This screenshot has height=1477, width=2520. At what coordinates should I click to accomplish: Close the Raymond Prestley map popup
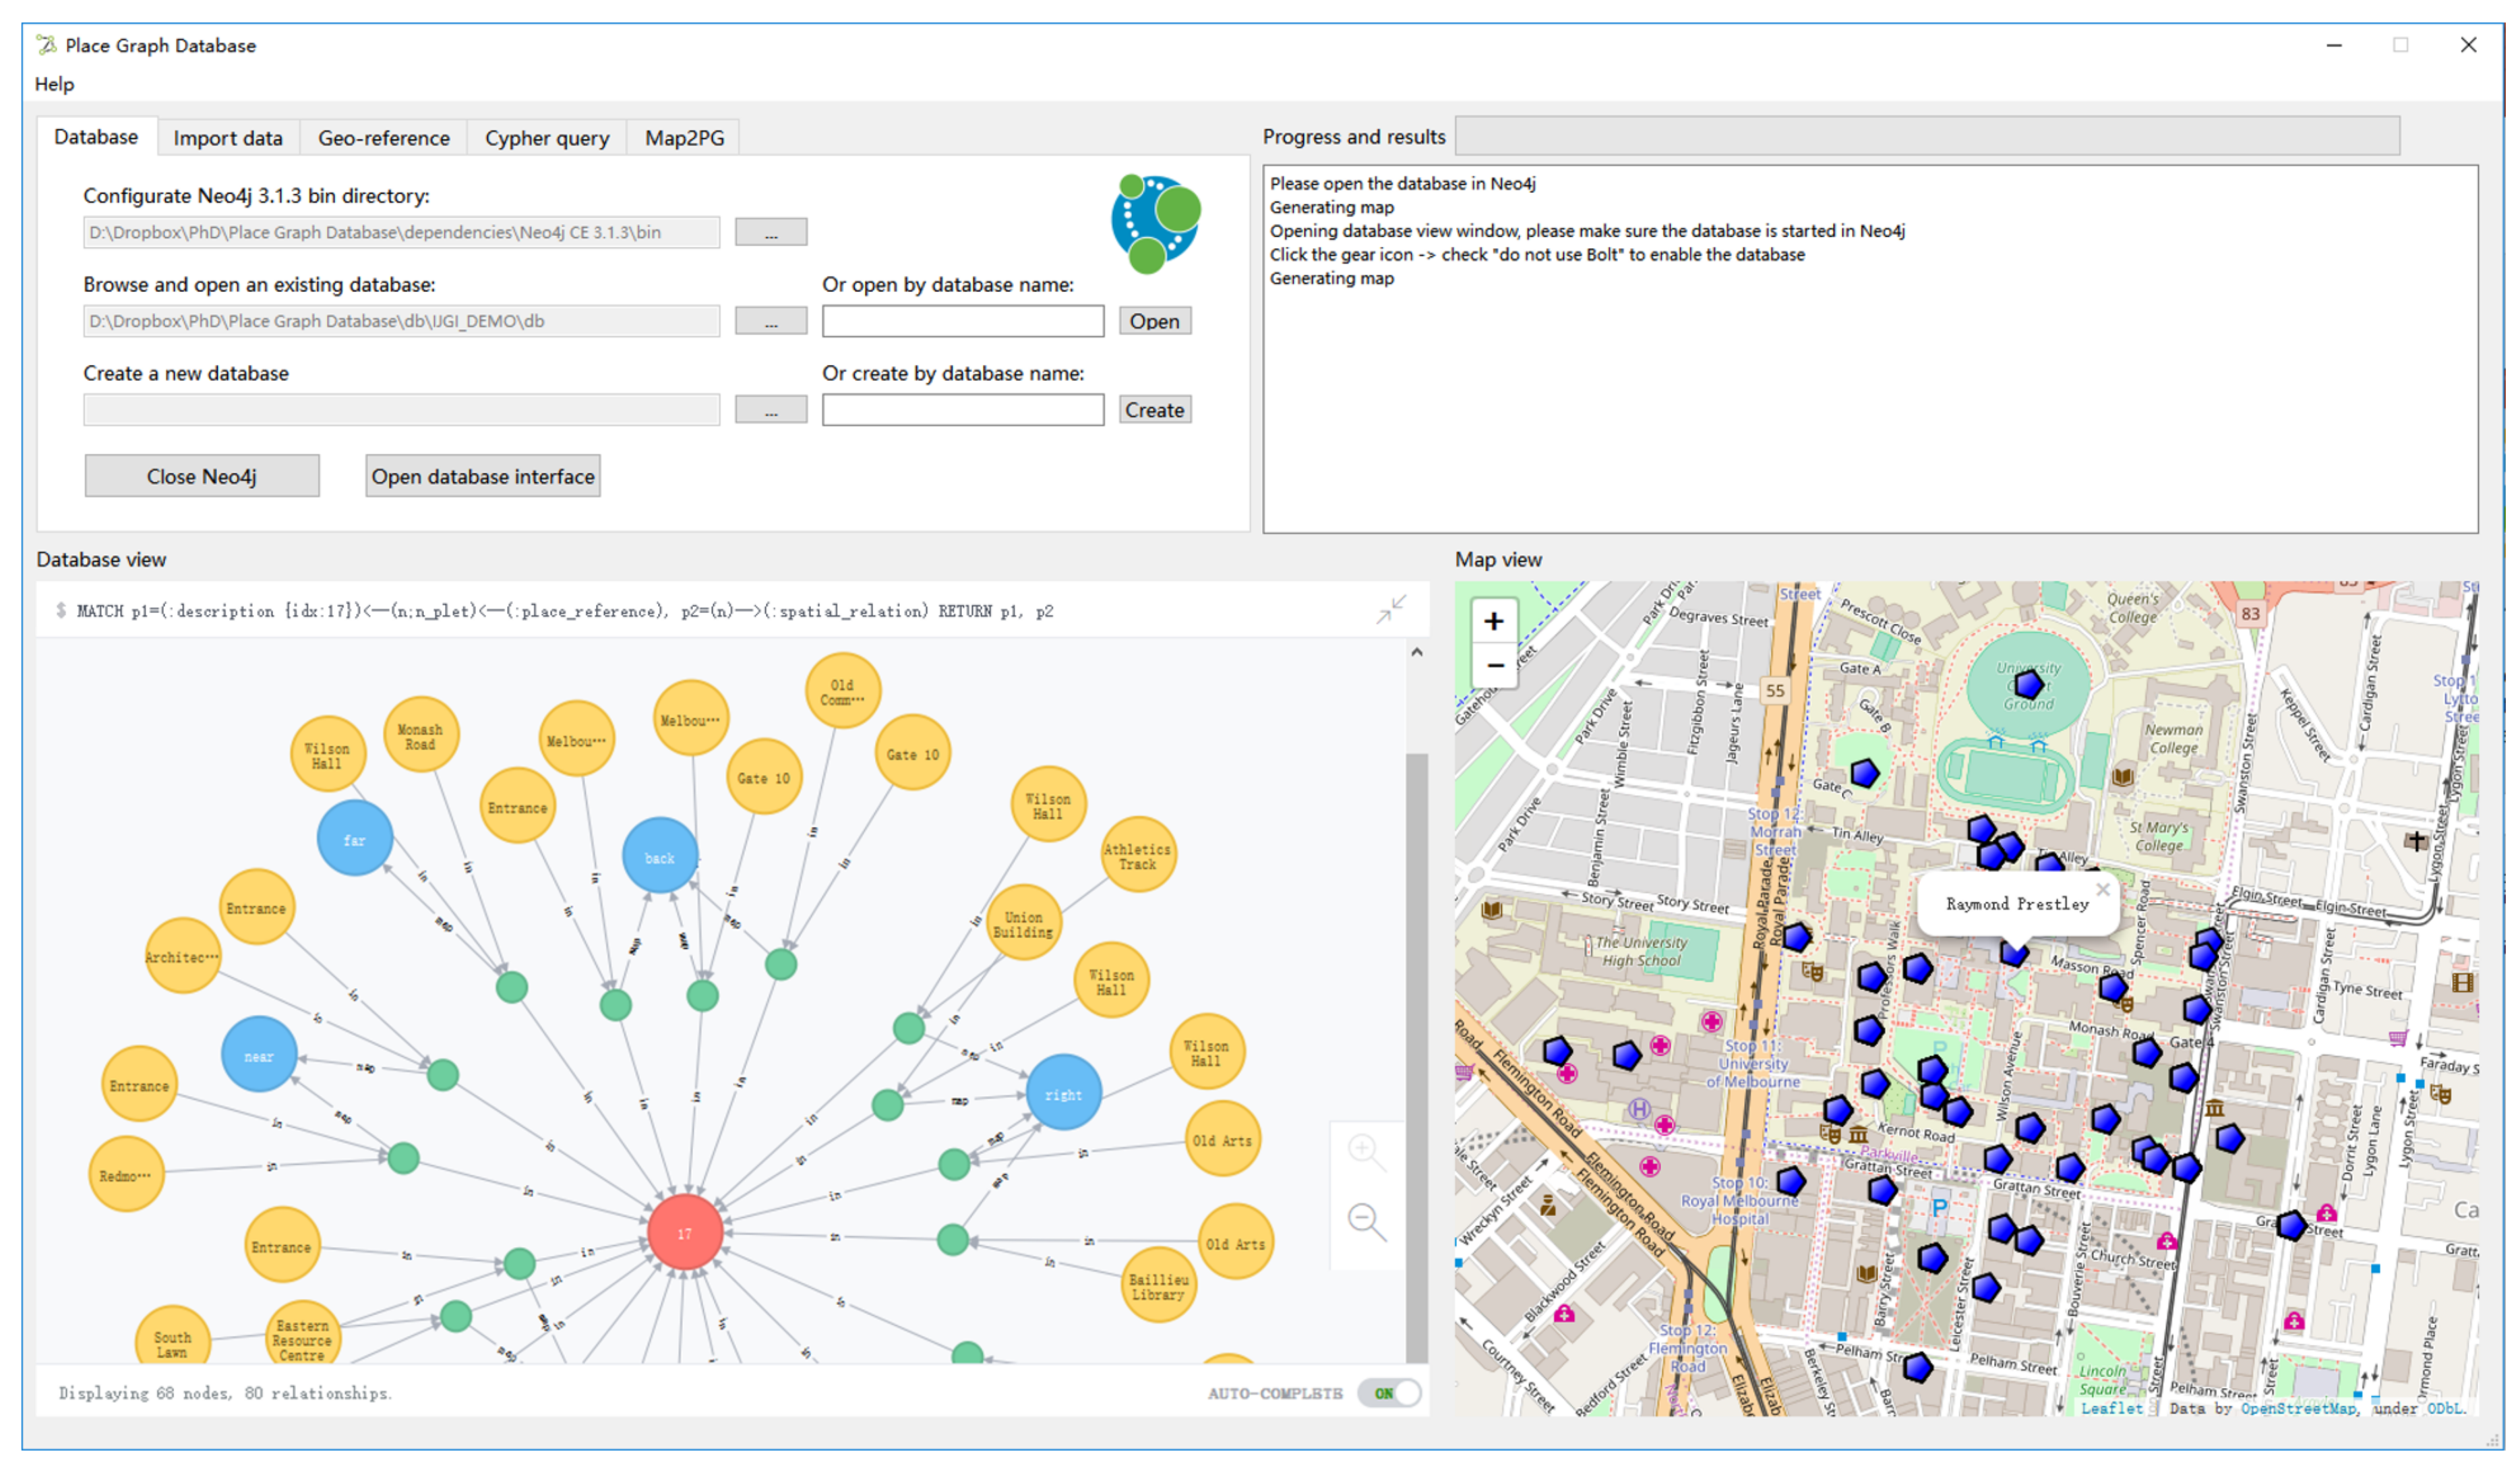2102,890
